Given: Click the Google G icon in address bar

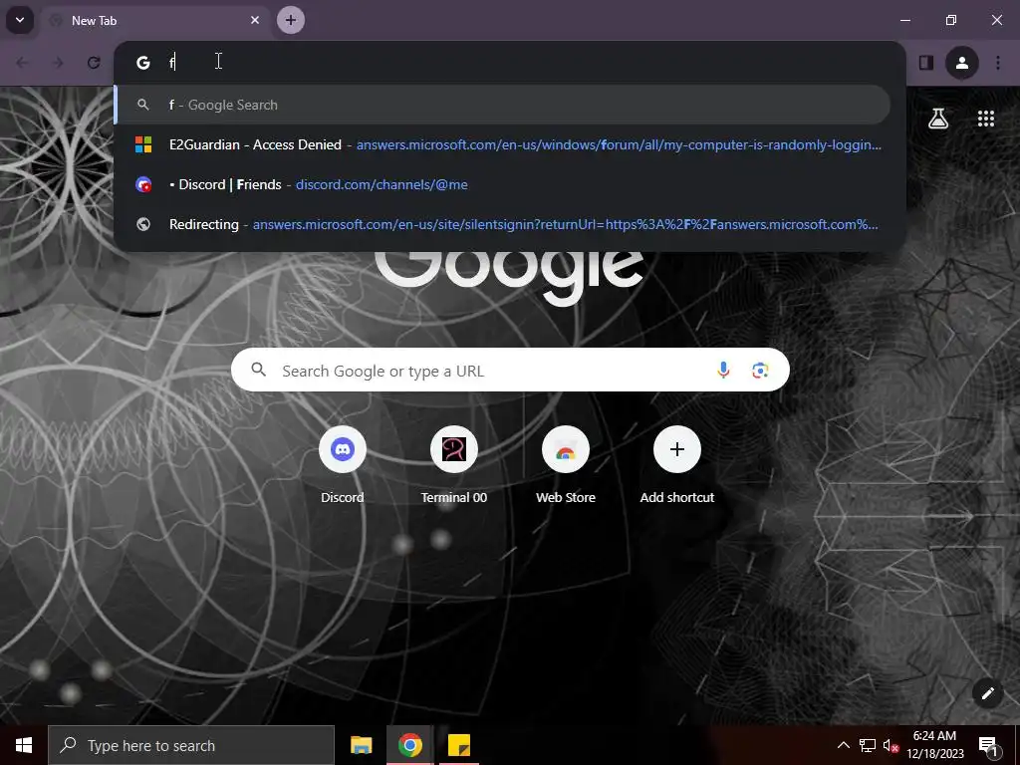Looking at the screenshot, I should 143,63.
